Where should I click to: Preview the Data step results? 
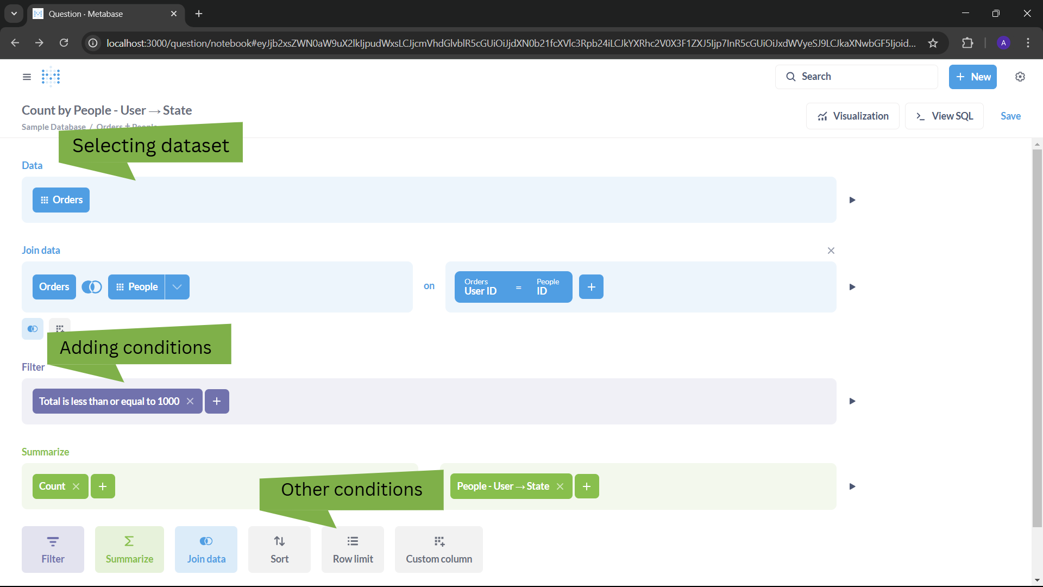(852, 200)
